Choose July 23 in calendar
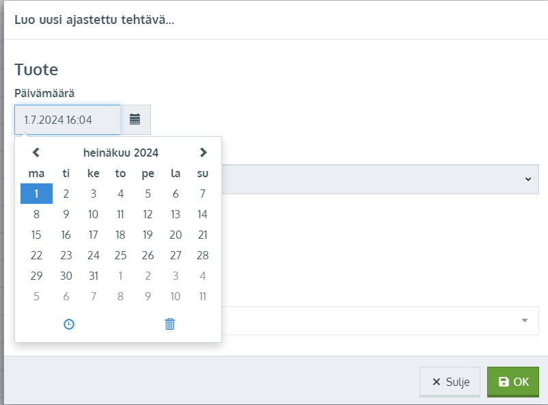 click(66, 256)
